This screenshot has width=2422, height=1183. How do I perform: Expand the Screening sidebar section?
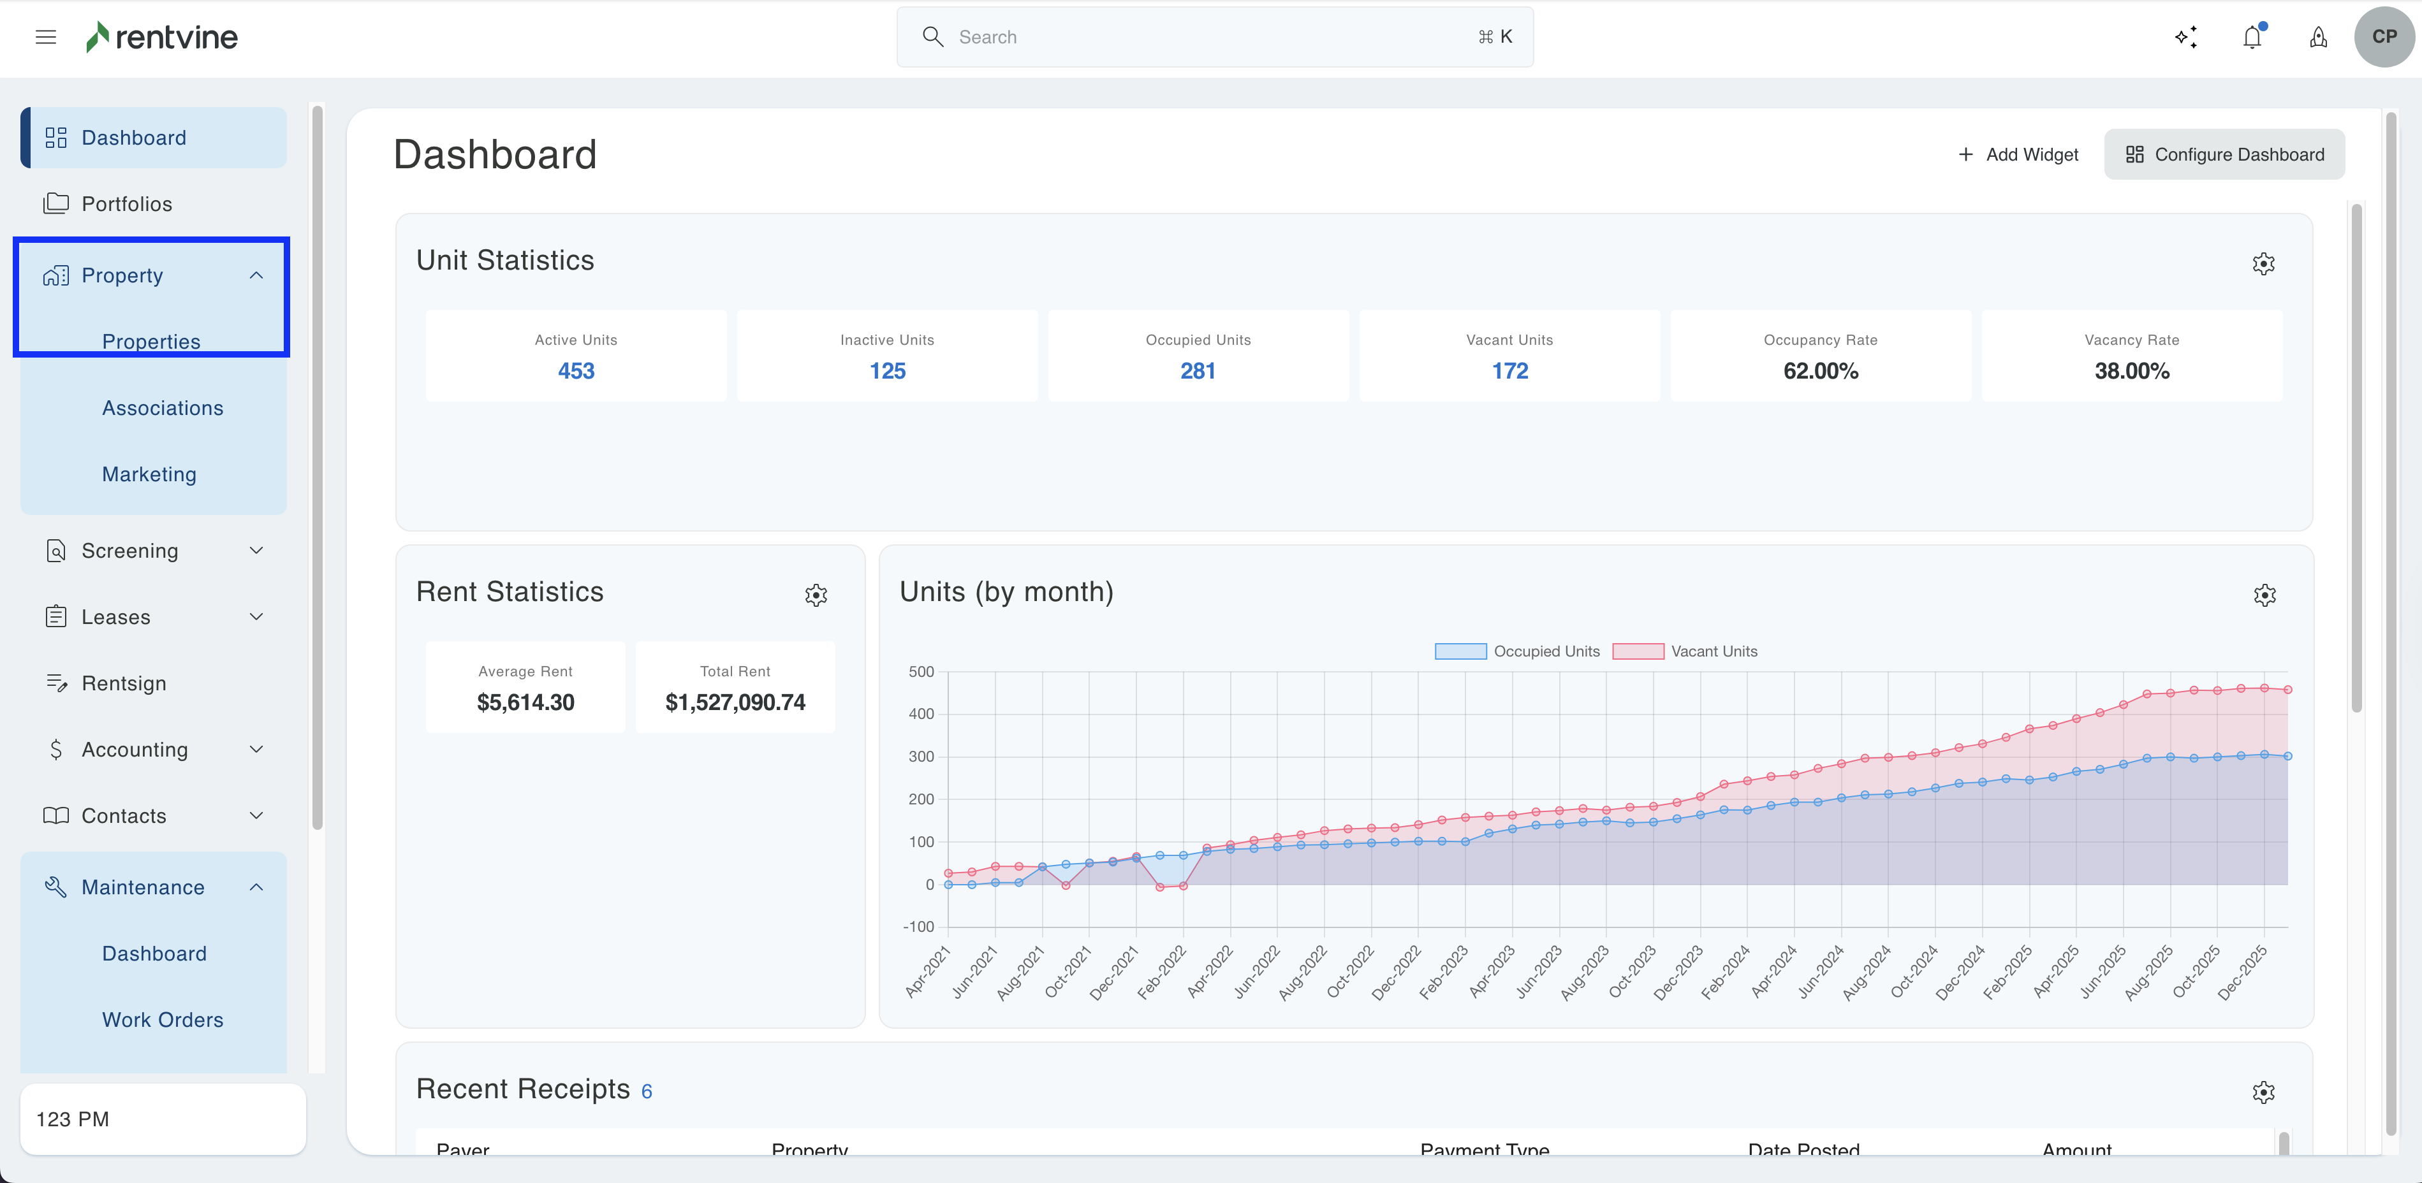(x=256, y=551)
